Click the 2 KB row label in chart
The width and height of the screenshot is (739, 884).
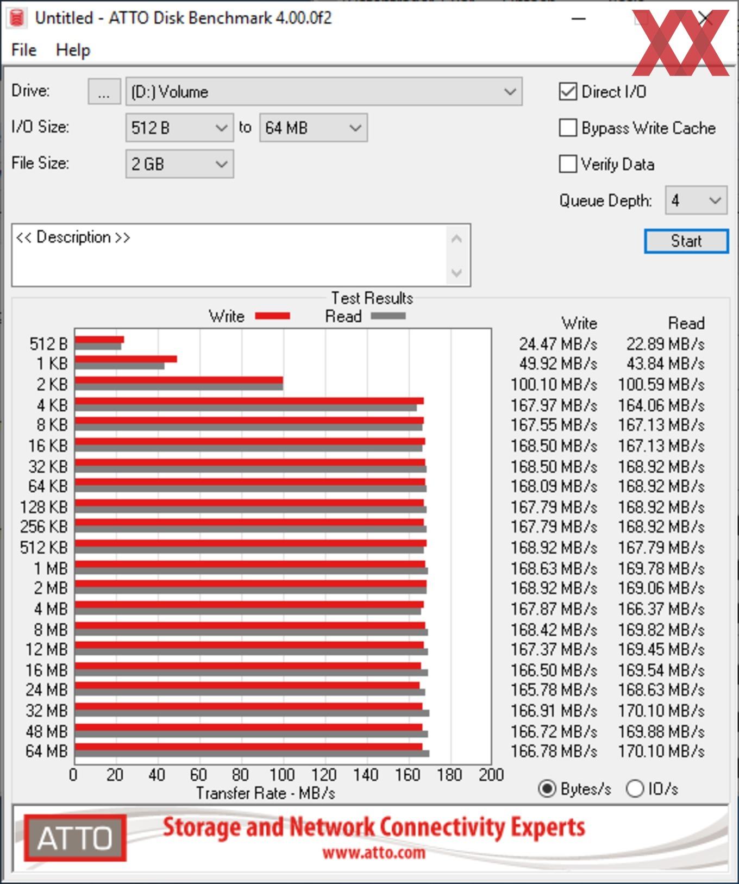click(x=52, y=384)
